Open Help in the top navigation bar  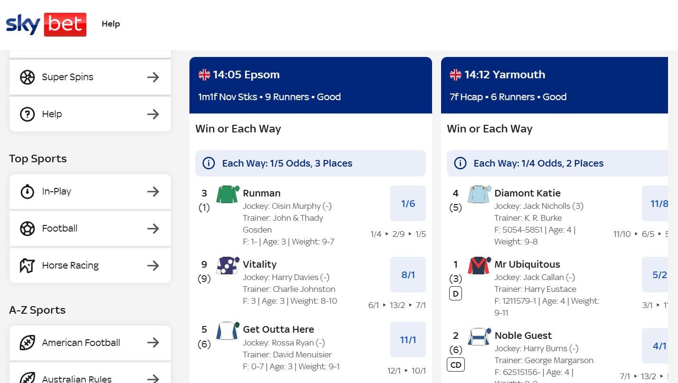tap(111, 24)
